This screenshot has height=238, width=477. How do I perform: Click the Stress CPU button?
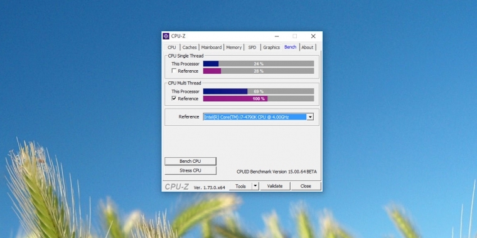point(190,170)
